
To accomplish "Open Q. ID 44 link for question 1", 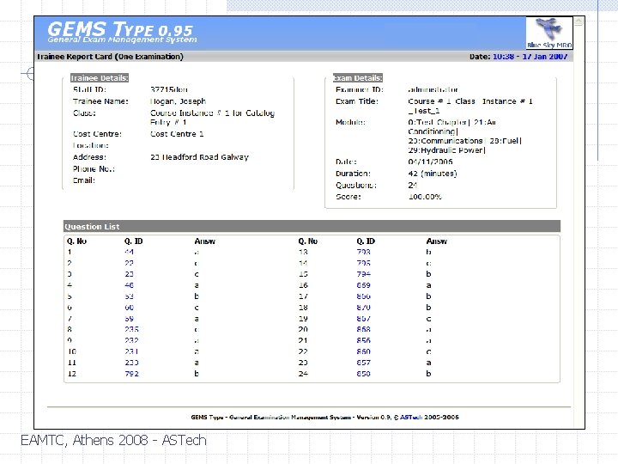I will click(130, 252).
